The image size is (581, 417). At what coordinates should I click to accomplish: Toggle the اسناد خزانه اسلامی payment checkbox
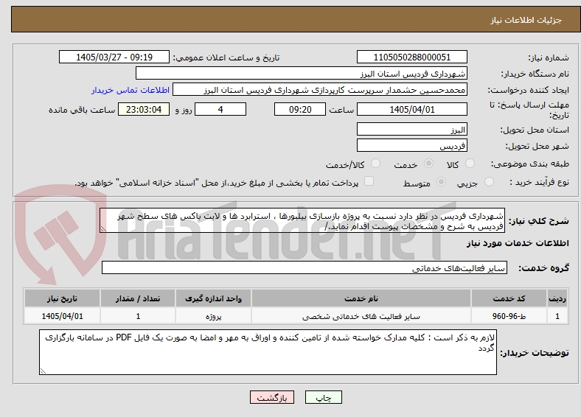point(369,181)
